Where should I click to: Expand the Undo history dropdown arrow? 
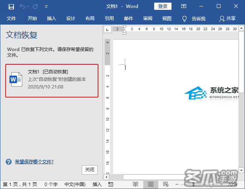coord(28,6)
